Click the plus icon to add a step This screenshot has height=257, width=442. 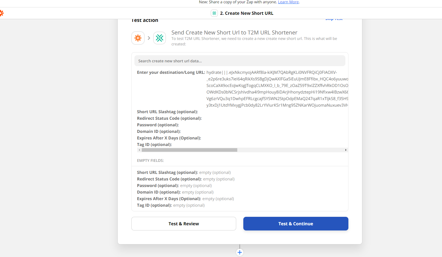[240, 252]
